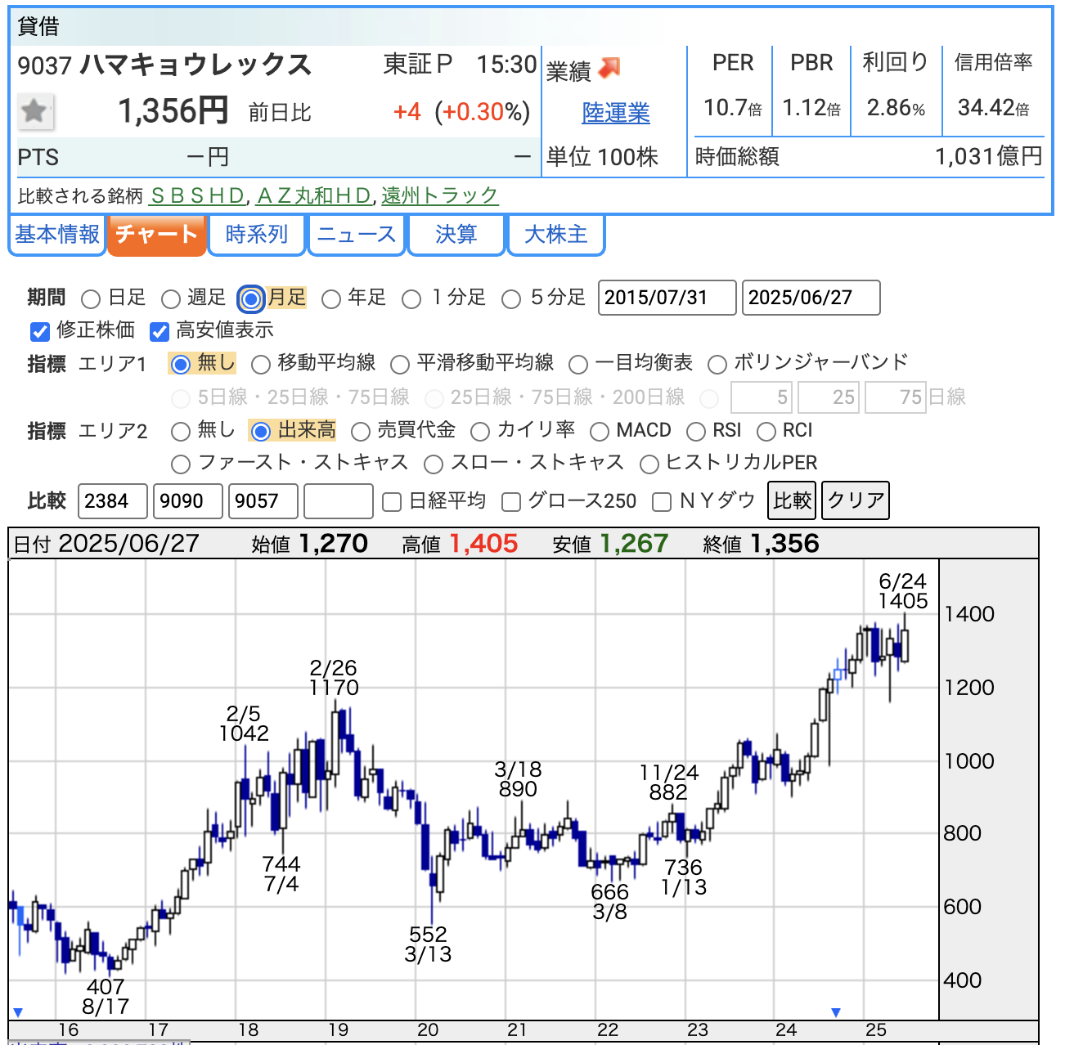Viewport: 1065px width, 1045px height.
Task: Click the comparison code field 2384
Action: (113, 501)
